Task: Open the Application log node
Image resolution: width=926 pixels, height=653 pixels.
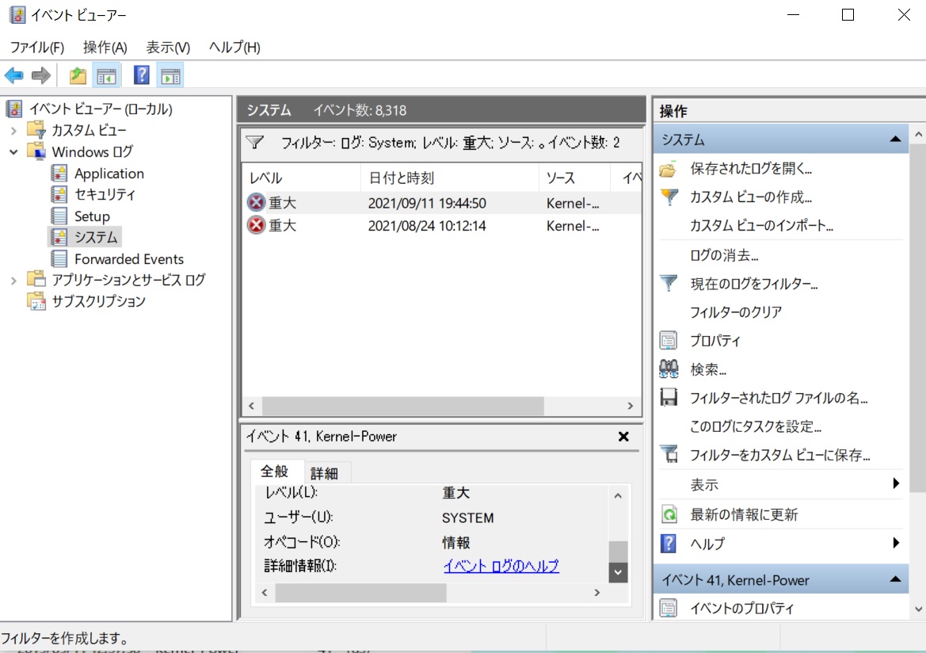Action: [109, 174]
